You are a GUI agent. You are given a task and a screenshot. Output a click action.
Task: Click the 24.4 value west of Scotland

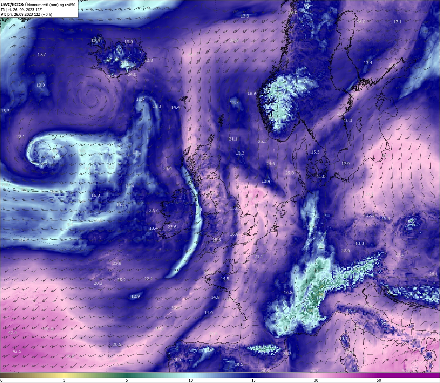point(167,169)
